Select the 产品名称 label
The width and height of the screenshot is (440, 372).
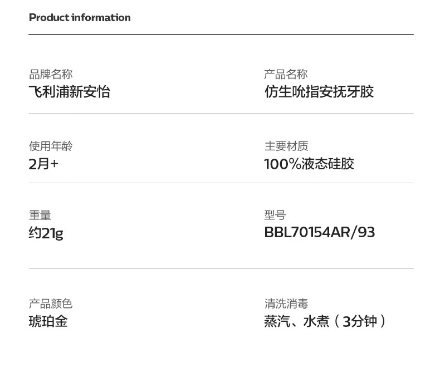coord(286,75)
